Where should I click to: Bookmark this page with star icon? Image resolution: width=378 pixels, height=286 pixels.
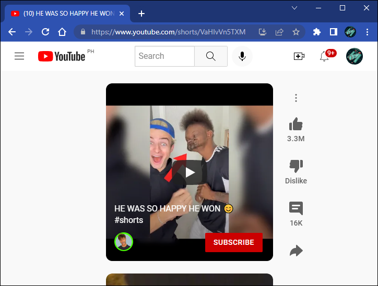pos(296,32)
